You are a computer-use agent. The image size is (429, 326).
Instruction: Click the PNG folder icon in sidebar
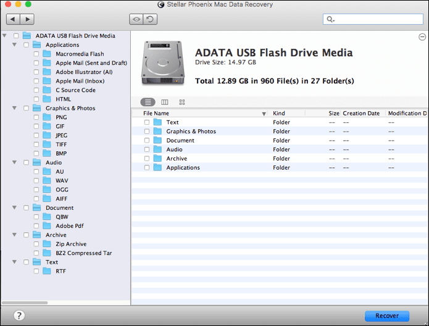coord(47,117)
